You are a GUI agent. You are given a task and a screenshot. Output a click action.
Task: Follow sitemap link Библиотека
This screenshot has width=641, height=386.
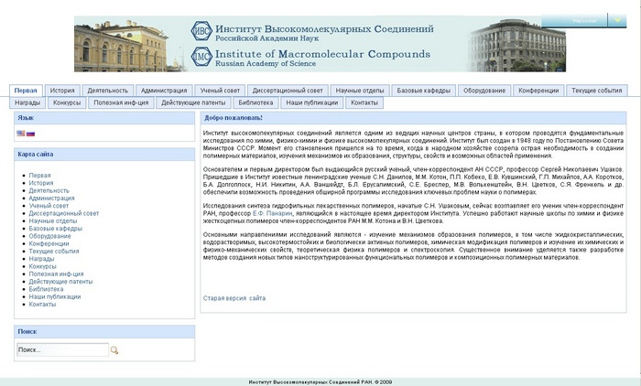pyautogui.click(x=46, y=289)
